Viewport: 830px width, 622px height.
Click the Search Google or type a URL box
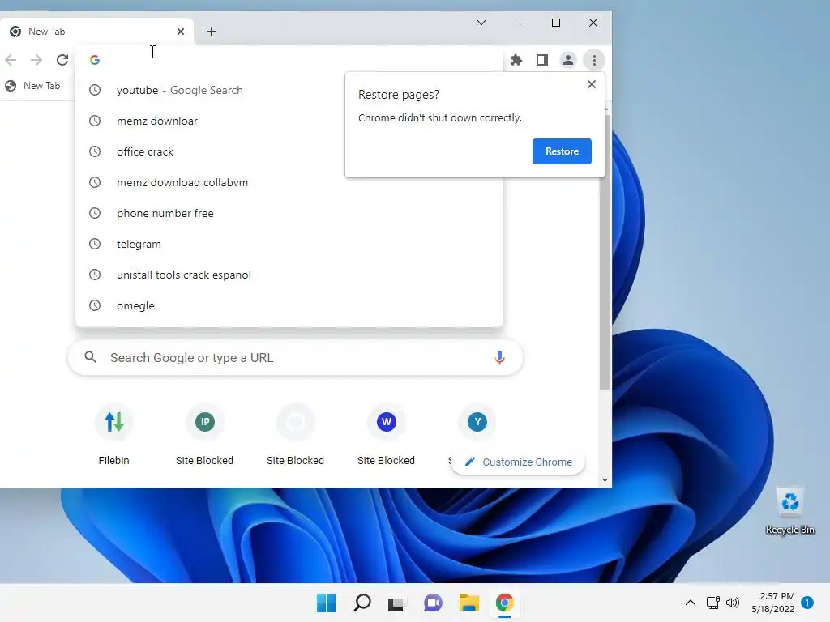point(295,357)
